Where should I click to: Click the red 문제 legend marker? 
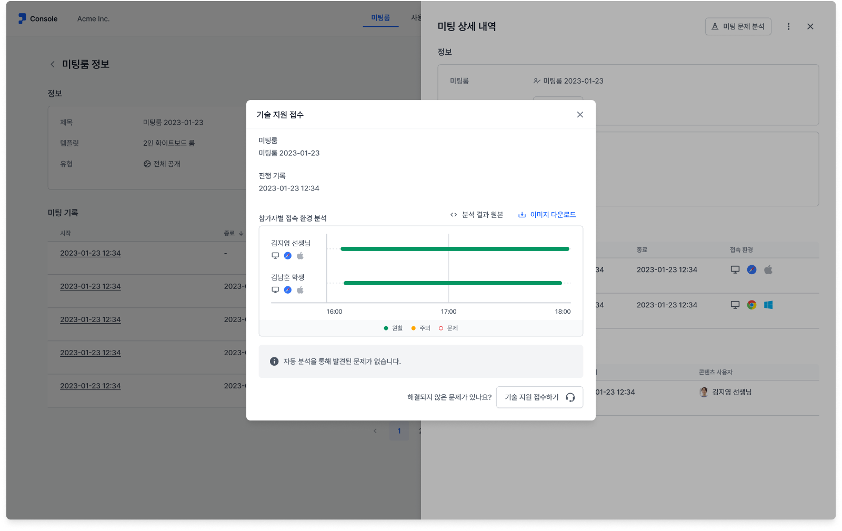pos(441,328)
